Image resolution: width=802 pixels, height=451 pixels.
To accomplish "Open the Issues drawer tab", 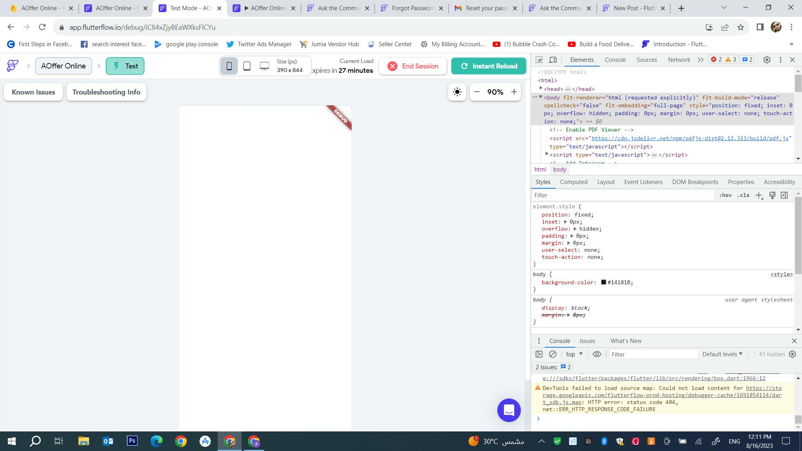I will (x=587, y=341).
